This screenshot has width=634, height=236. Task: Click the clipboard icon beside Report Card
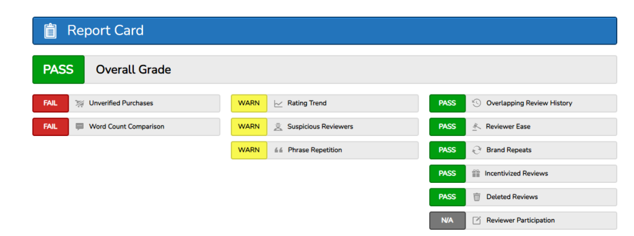pos(51,31)
